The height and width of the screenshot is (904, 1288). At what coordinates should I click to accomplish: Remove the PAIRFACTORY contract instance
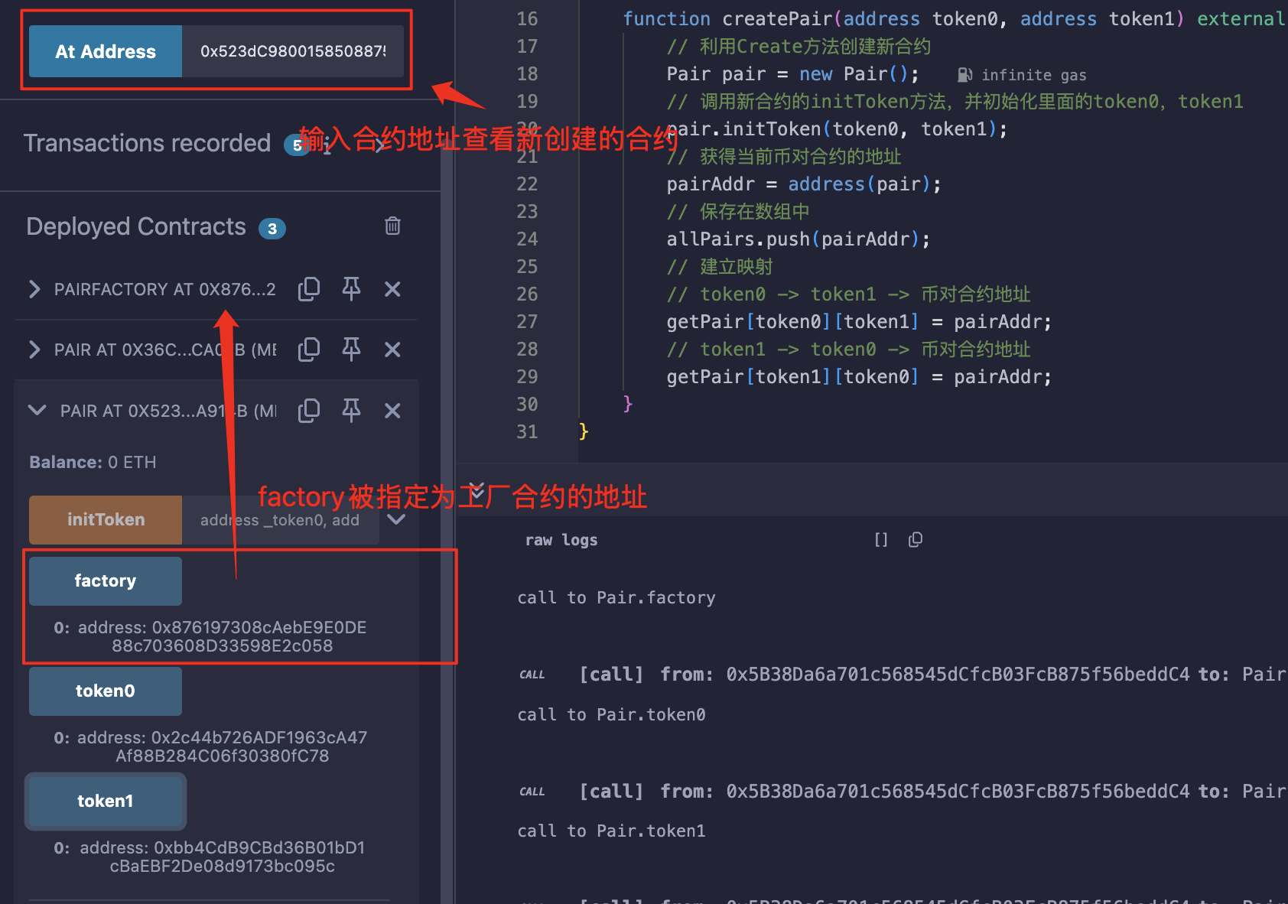[x=392, y=289]
